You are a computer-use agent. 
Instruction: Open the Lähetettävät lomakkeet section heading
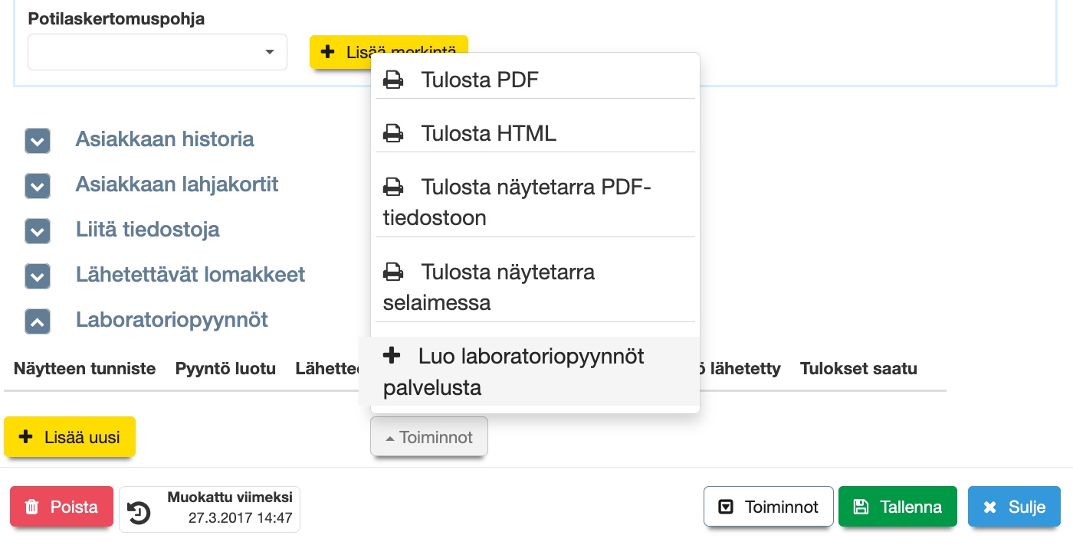[190, 275]
